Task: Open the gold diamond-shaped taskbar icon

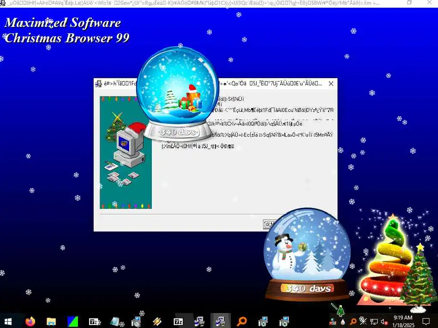Action: 157,322
